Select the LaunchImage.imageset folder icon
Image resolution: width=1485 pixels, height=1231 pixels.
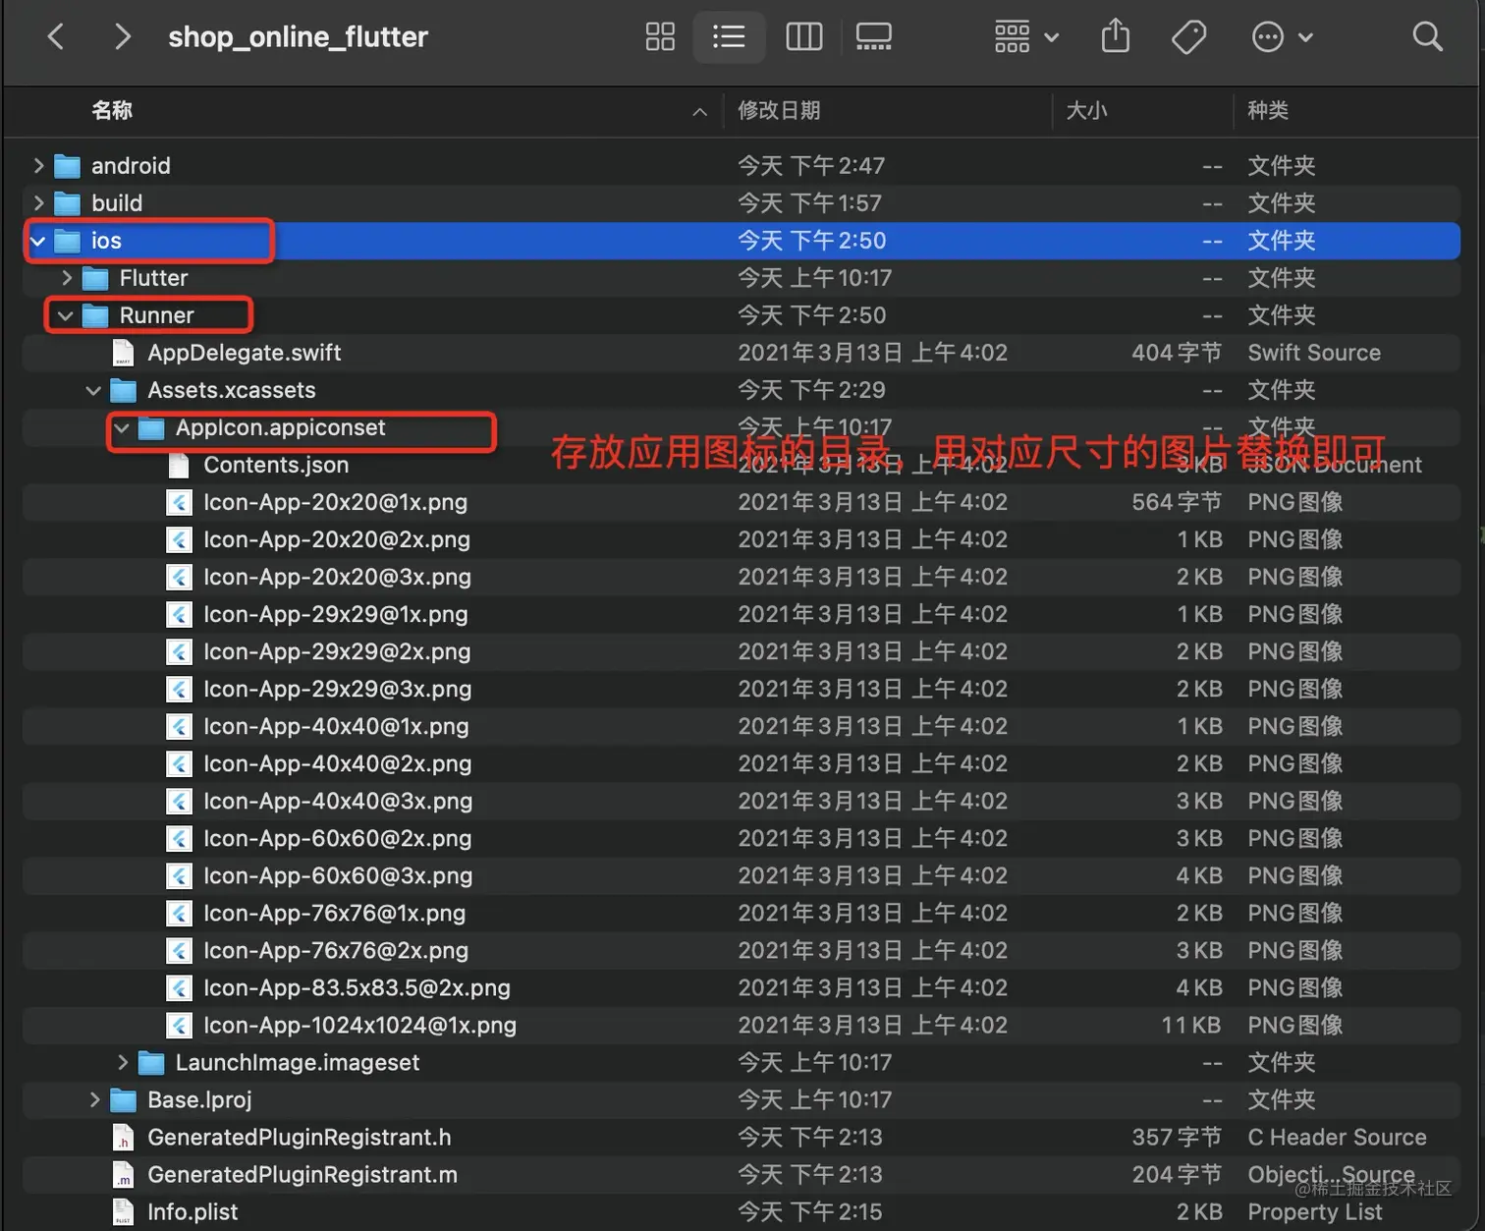tap(151, 1062)
